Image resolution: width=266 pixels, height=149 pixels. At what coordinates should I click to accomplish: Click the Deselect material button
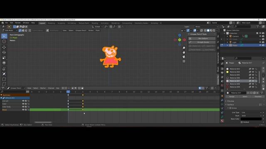point(258,96)
